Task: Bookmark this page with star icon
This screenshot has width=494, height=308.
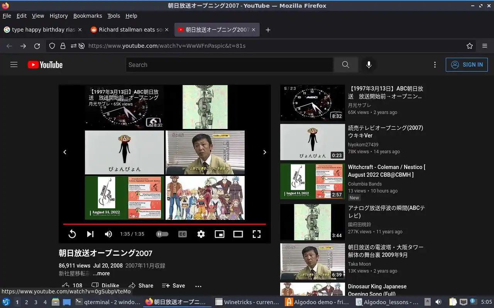Action: coord(470,46)
